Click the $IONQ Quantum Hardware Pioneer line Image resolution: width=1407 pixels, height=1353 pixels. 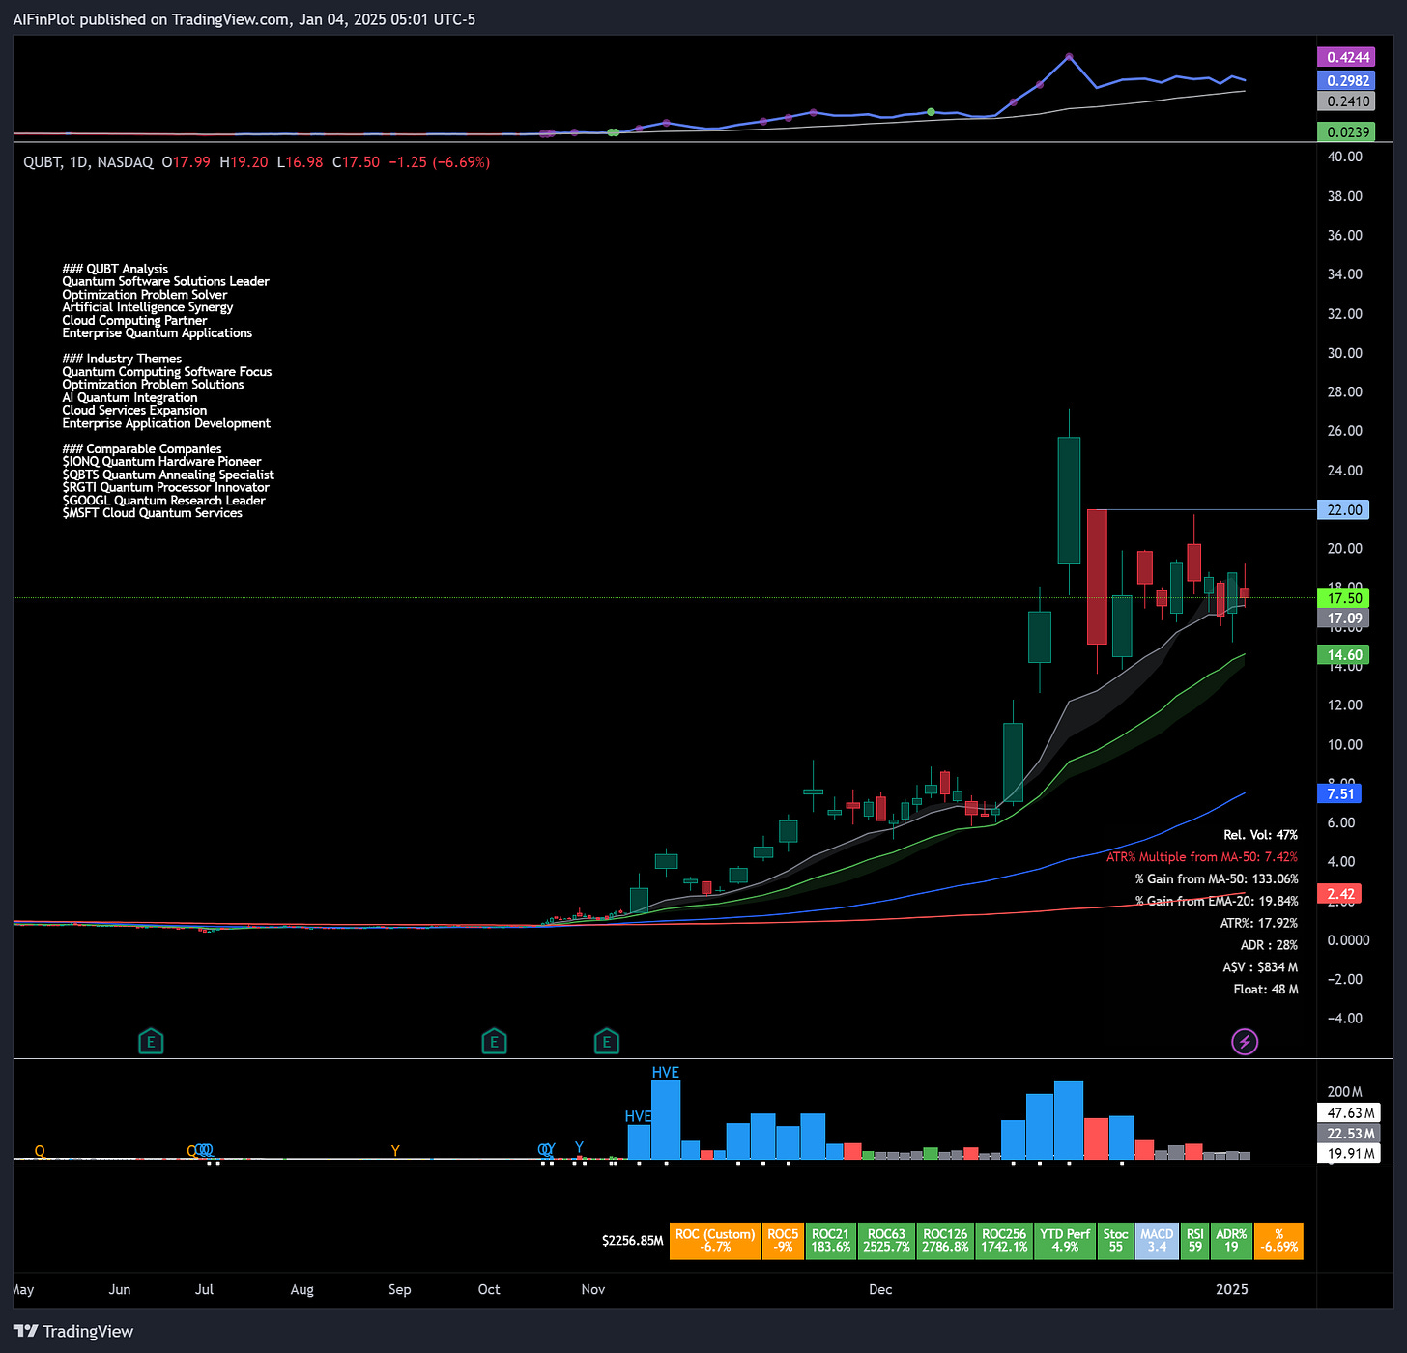point(161,462)
